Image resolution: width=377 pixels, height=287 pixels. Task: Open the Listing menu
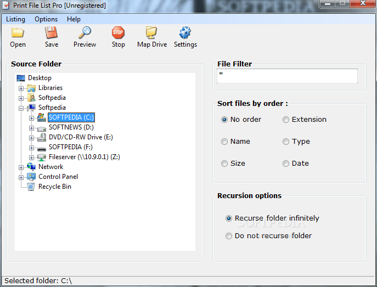click(x=15, y=19)
